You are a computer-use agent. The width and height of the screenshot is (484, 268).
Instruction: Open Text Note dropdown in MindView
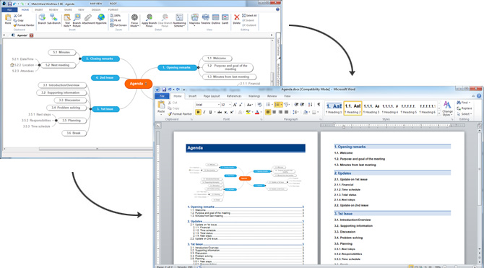pos(67,20)
